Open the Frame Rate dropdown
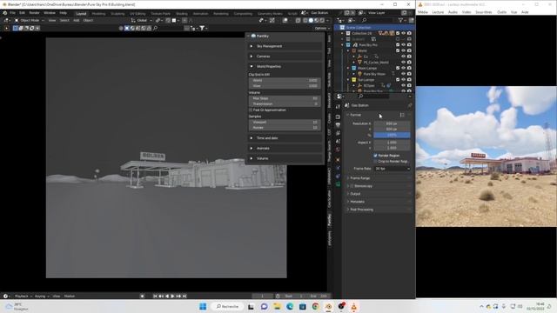Image resolution: width=557 pixels, height=313 pixels. [x=393, y=169]
